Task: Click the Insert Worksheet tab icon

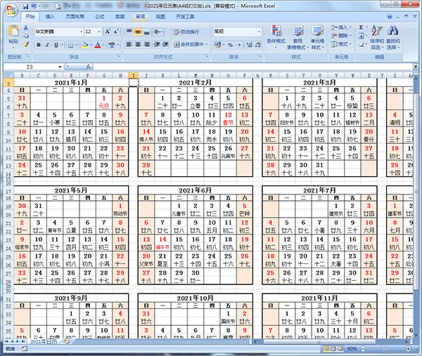Action: [66, 341]
